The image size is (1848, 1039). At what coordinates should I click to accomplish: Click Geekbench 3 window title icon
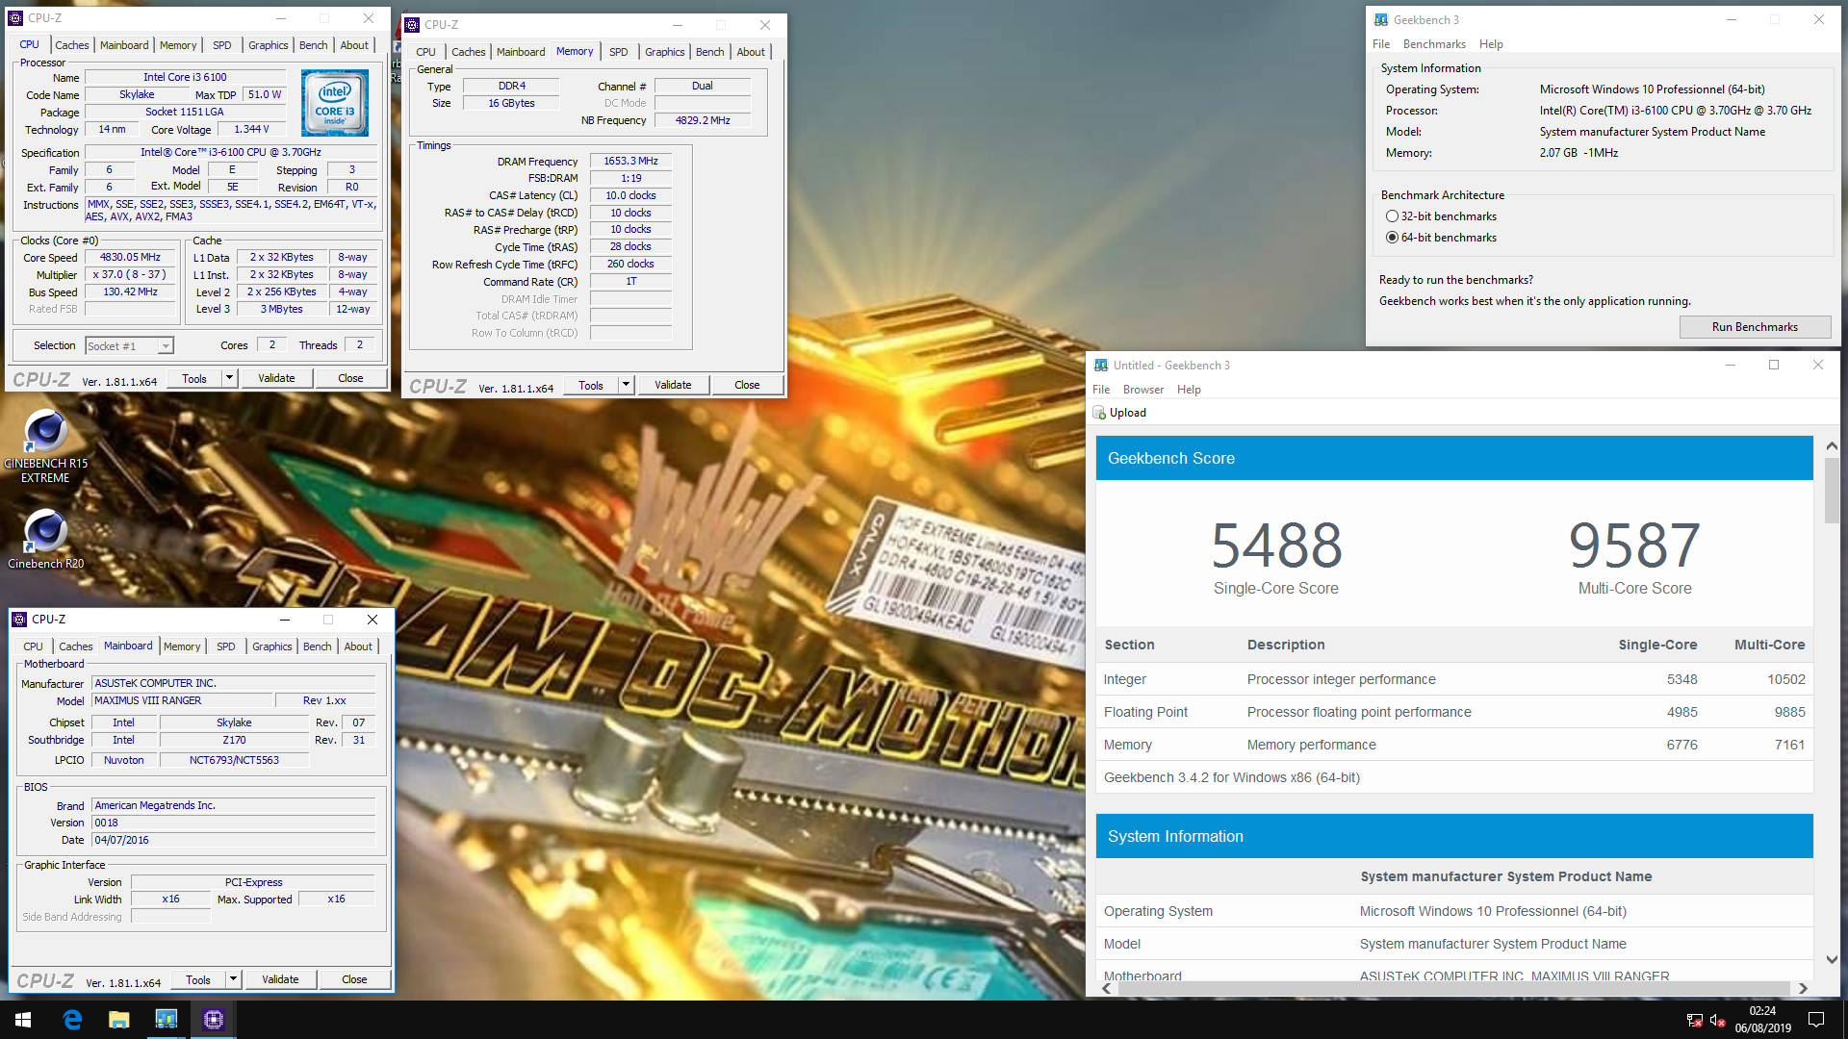1381,20
